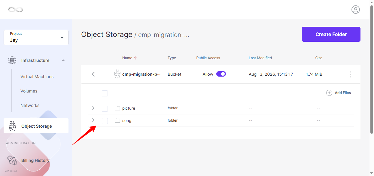Click the song folder name

click(x=127, y=120)
